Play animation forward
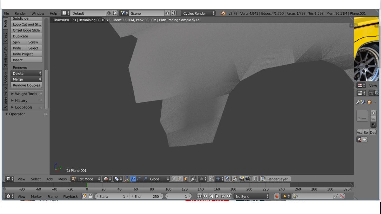The image size is (381, 214). click(x=217, y=196)
